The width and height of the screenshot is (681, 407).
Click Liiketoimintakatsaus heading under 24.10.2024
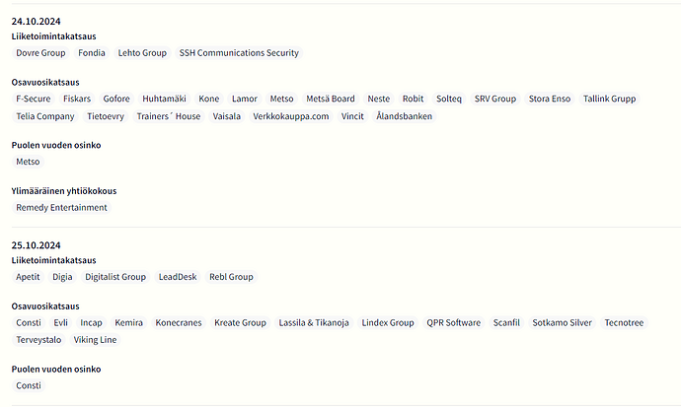54,36
